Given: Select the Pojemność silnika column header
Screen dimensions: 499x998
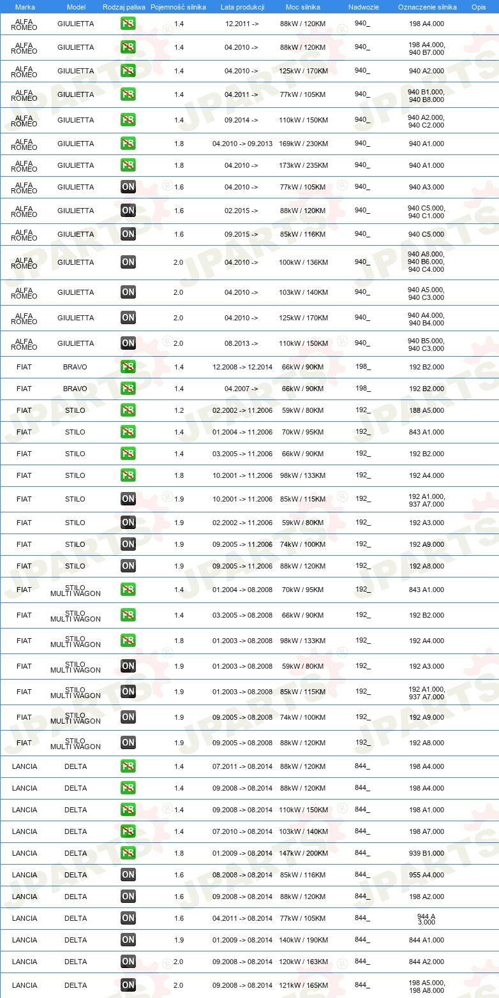Looking at the screenshot, I should tap(179, 7).
